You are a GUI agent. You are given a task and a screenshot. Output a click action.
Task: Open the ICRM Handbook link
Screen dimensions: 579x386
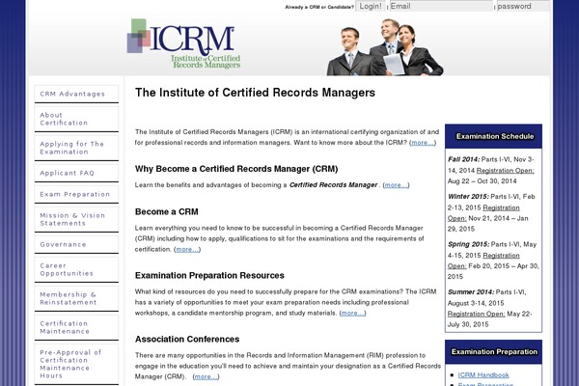pyautogui.click(x=483, y=375)
